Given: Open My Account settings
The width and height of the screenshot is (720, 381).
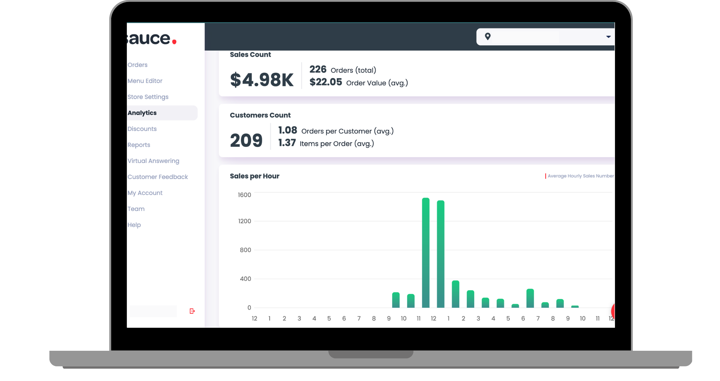Looking at the screenshot, I should click(145, 192).
